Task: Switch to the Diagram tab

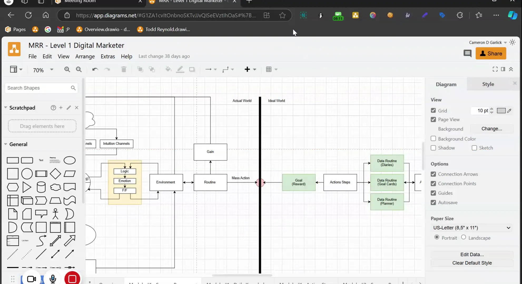Action: (x=446, y=84)
